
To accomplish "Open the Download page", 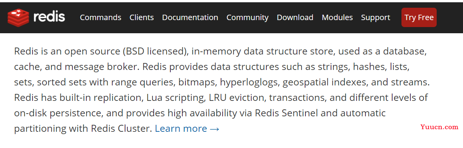I will coord(295,18).
